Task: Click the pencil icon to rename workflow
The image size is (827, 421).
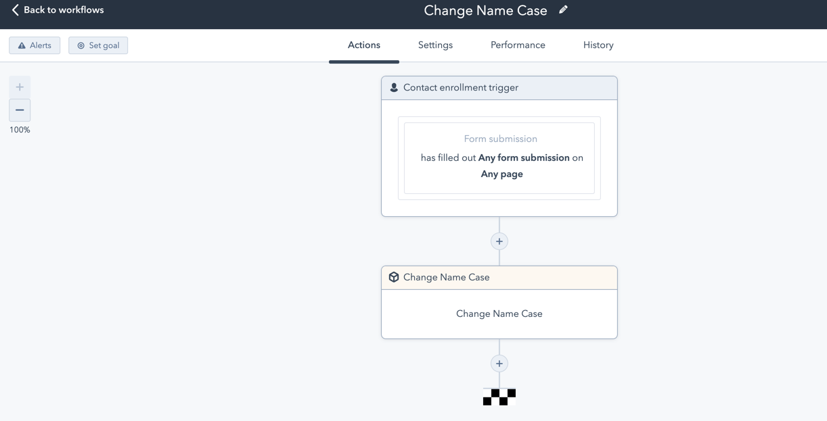Action: coord(563,10)
